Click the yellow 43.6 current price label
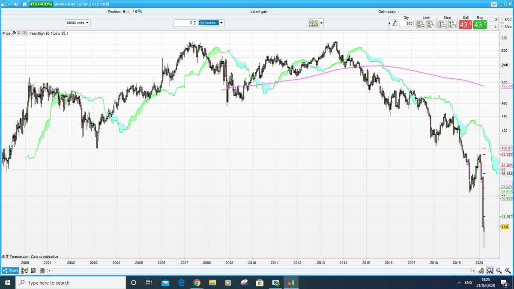Image resolution: width=514 pixels, height=289 pixels. click(504, 227)
